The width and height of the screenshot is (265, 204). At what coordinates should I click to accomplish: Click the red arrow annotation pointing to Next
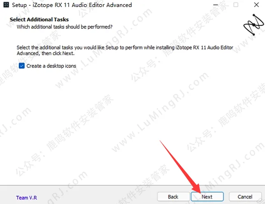coord(180,167)
